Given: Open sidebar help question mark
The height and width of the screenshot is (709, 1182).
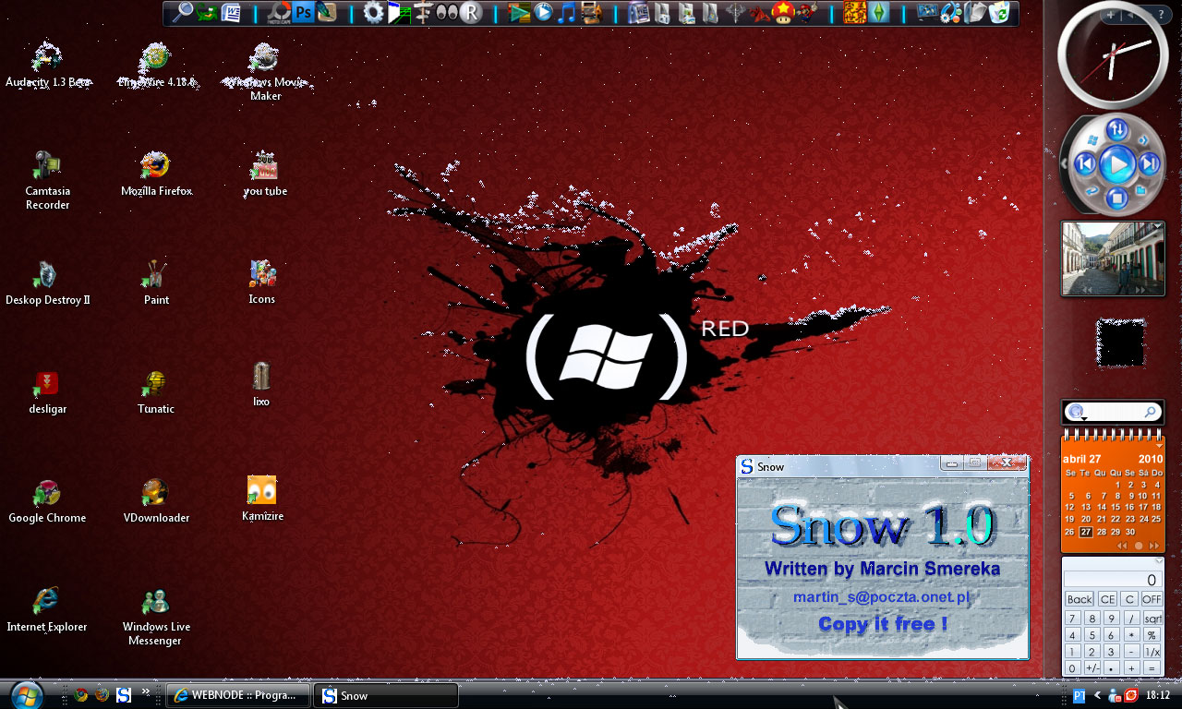Looking at the screenshot, I should (1161, 14).
